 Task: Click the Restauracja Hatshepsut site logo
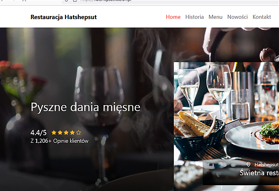[x=64, y=17]
